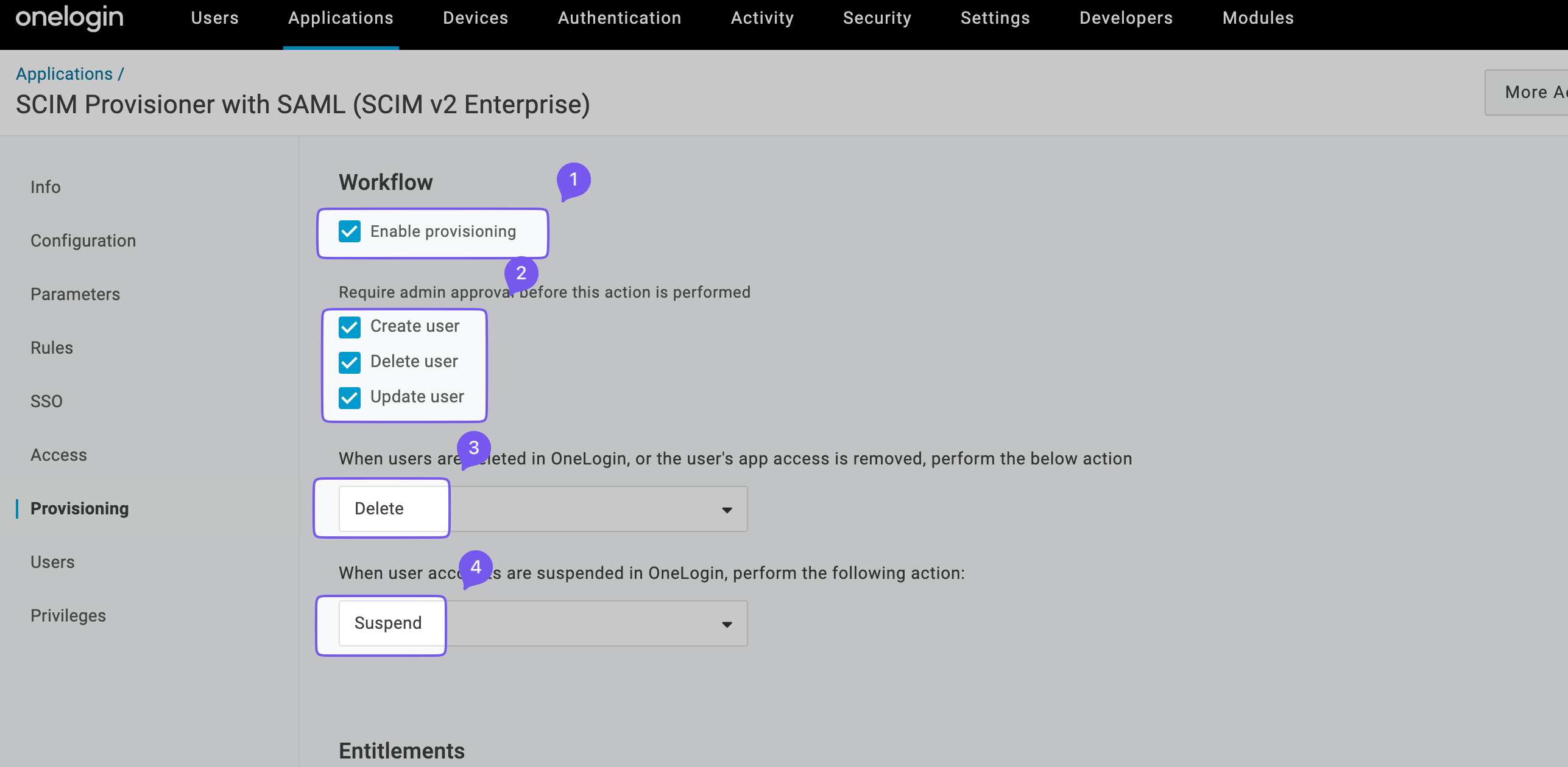The height and width of the screenshot is (767, 1568).
Task: Uncheck the Create user admin approval option
Action: tap(350, 327)
